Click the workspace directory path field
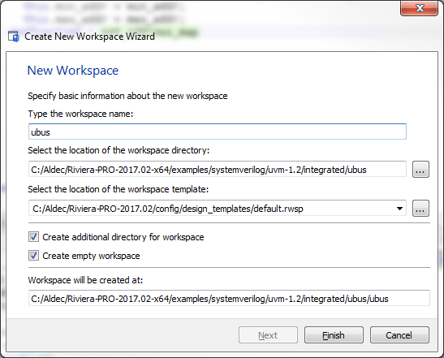This screenshot has height=358, width=444. coord(218,170)
